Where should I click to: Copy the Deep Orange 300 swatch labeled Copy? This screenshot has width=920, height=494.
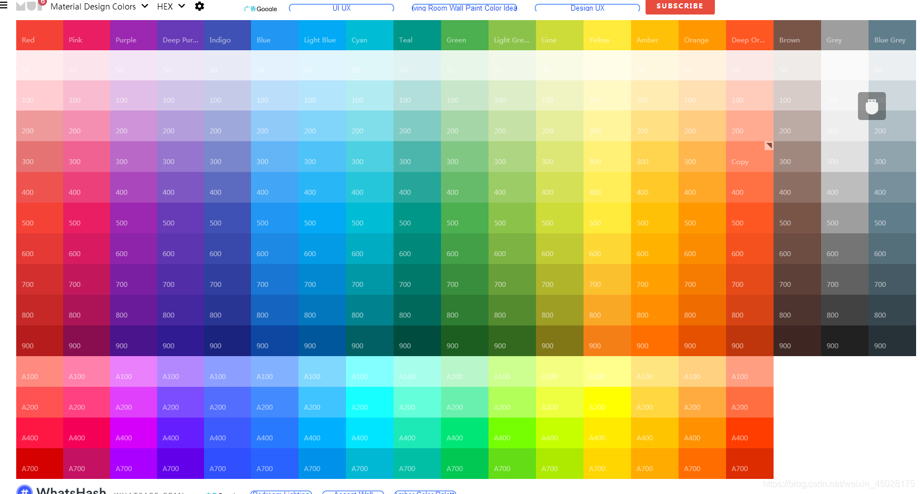tap(750, 156)
